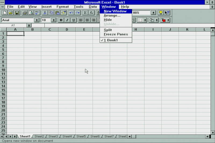Open the zoom percentage dropdown arrow
This screenshot has height=143, width=215.
[153, 13]
